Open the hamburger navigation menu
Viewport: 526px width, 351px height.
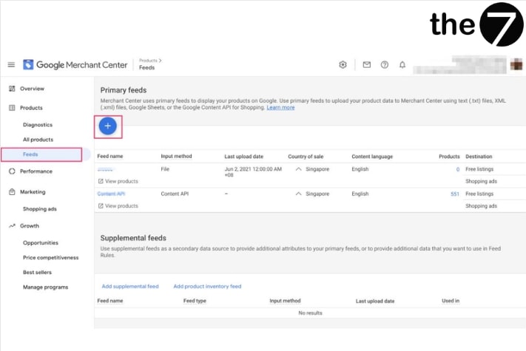11,64
